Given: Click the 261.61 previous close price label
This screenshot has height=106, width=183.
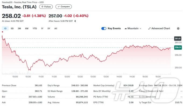Looking at the screenshot, I should tap(178, 39).
